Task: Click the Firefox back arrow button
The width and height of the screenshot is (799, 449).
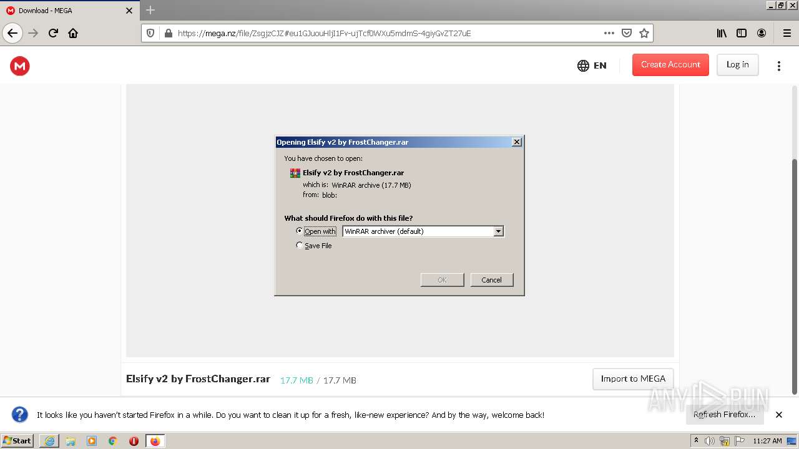Action: point(12,33)
